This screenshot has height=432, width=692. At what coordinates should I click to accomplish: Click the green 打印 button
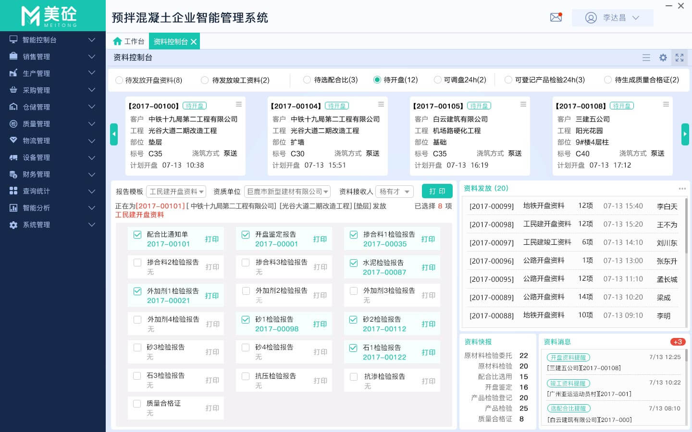pyautogui.click(x=437, y=191)
